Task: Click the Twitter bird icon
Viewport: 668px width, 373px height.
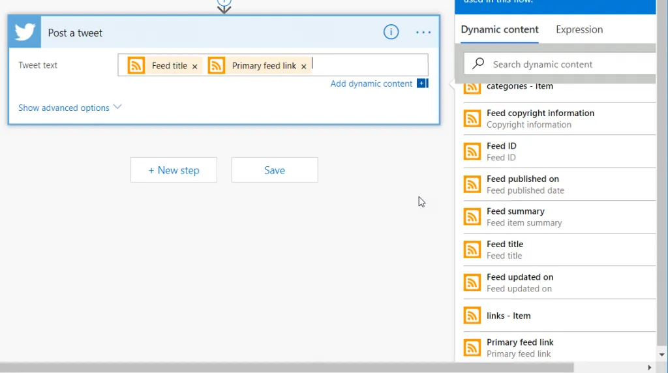Action: point(25,32)
